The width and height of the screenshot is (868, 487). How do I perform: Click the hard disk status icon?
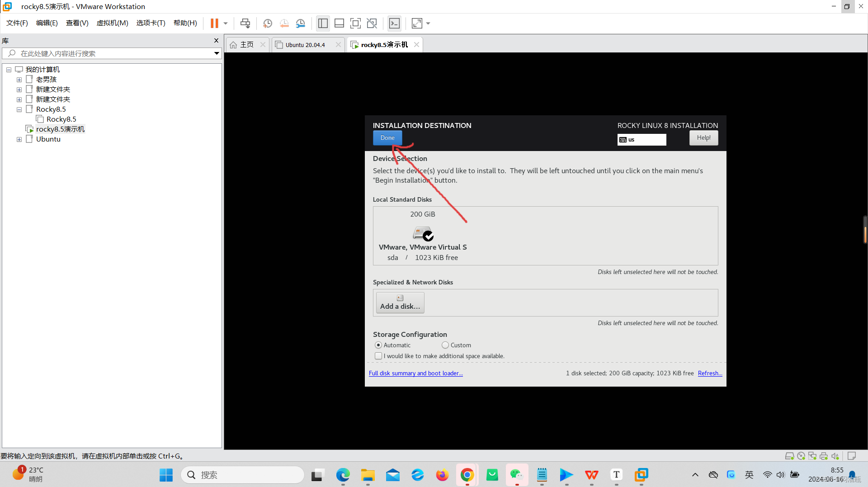[x=789, y=456]
